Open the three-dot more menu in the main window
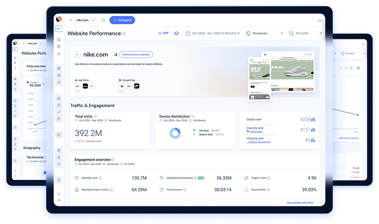 (x=320, y=21)
